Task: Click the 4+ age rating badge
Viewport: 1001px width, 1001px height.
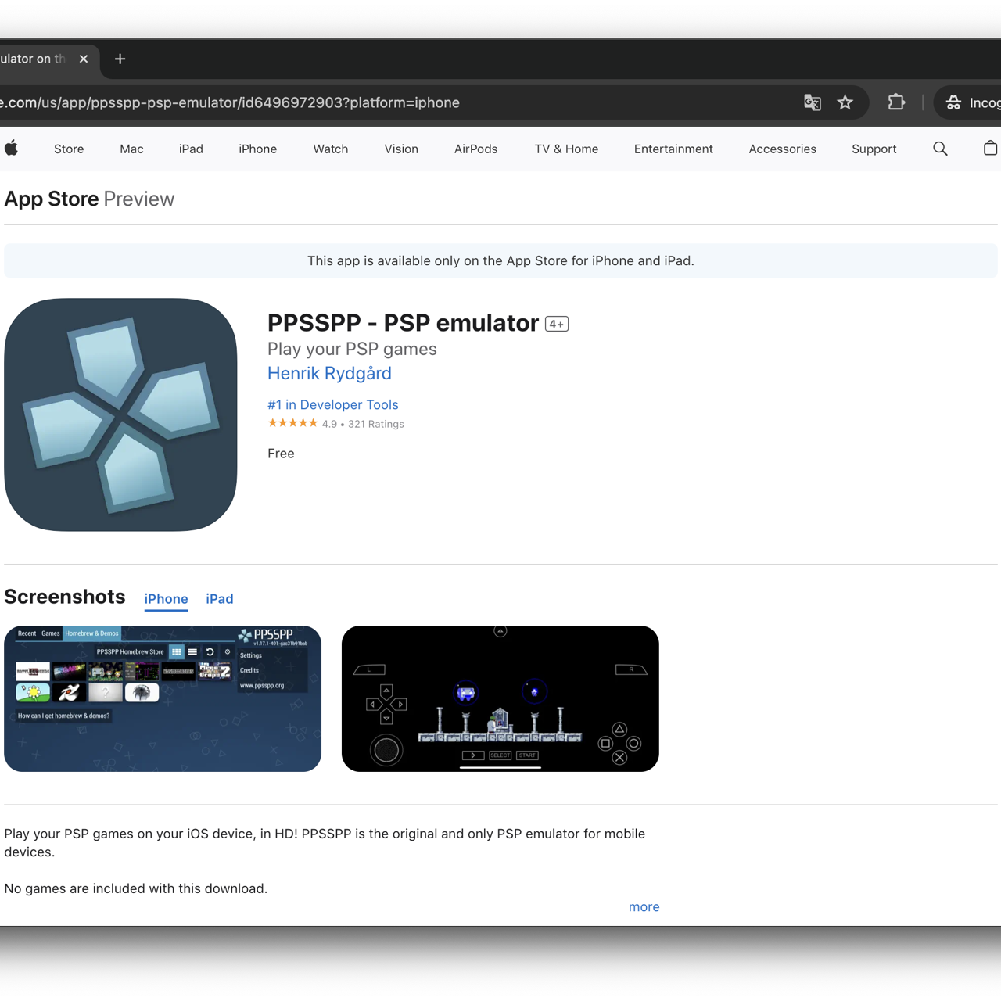Action: (557, 324)
